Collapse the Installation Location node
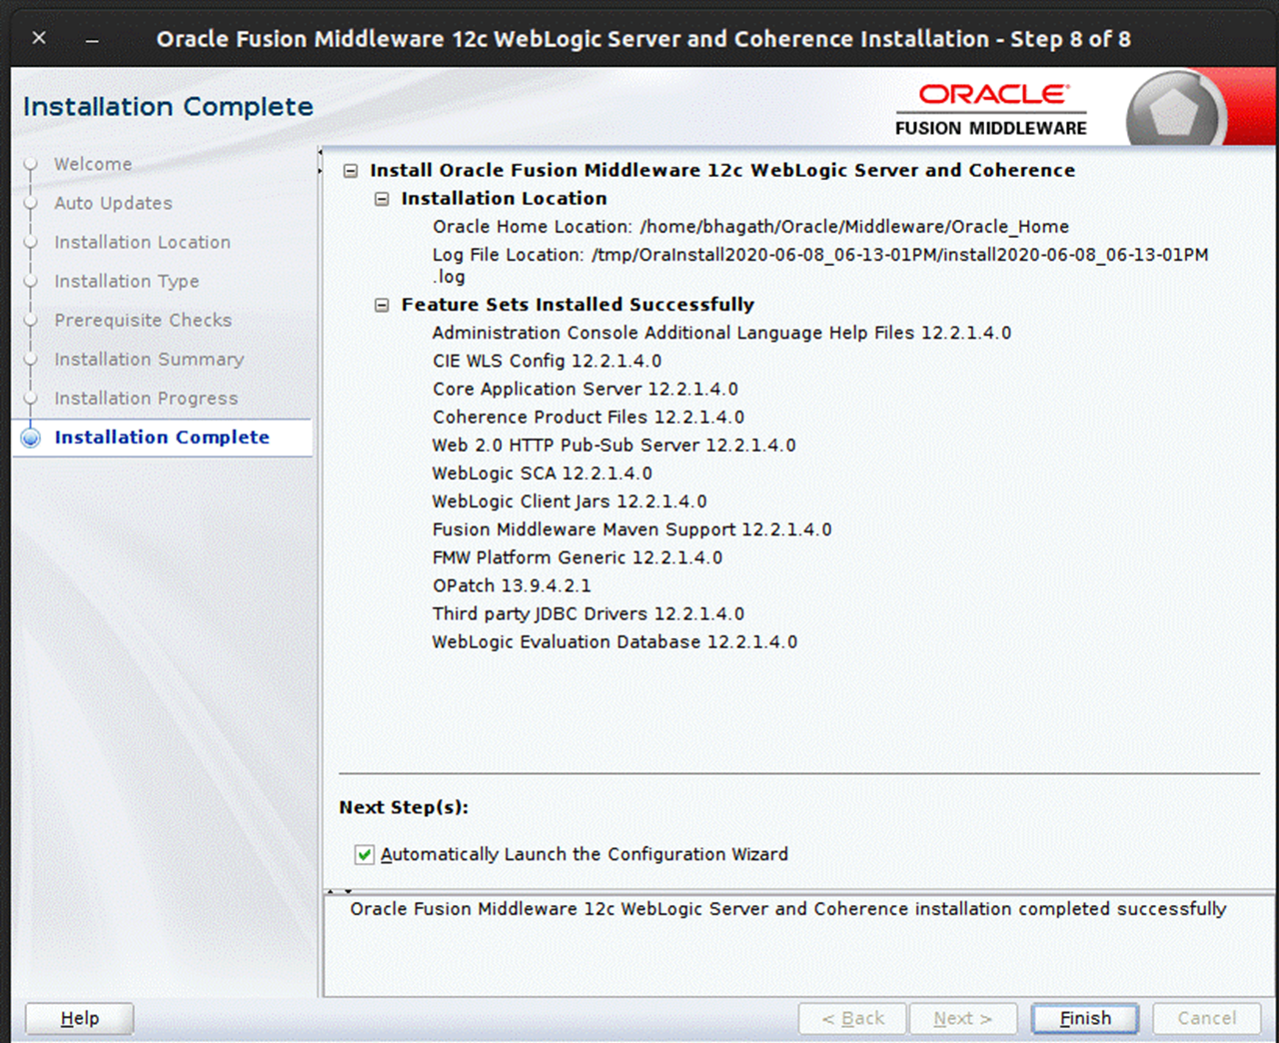This screenshot has width=1279, height=1043. tap(382, 199)
